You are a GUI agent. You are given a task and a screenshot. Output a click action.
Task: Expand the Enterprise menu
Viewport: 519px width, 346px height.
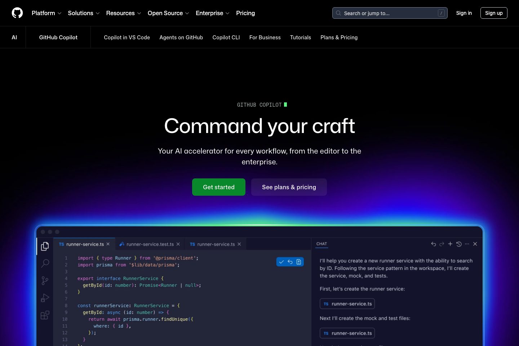pyautogui.click(x=213, y=13)
